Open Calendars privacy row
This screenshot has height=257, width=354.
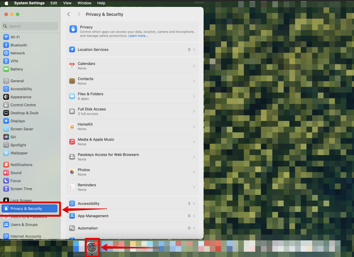[132, 66]
